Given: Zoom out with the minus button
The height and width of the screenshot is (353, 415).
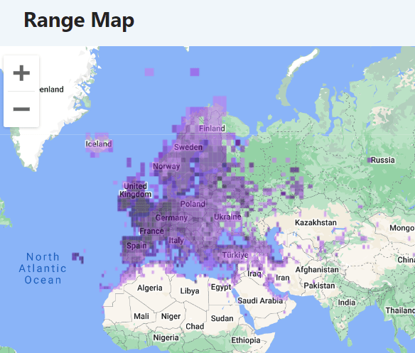Looking at the screenshot, I should (x=21, y=109).
